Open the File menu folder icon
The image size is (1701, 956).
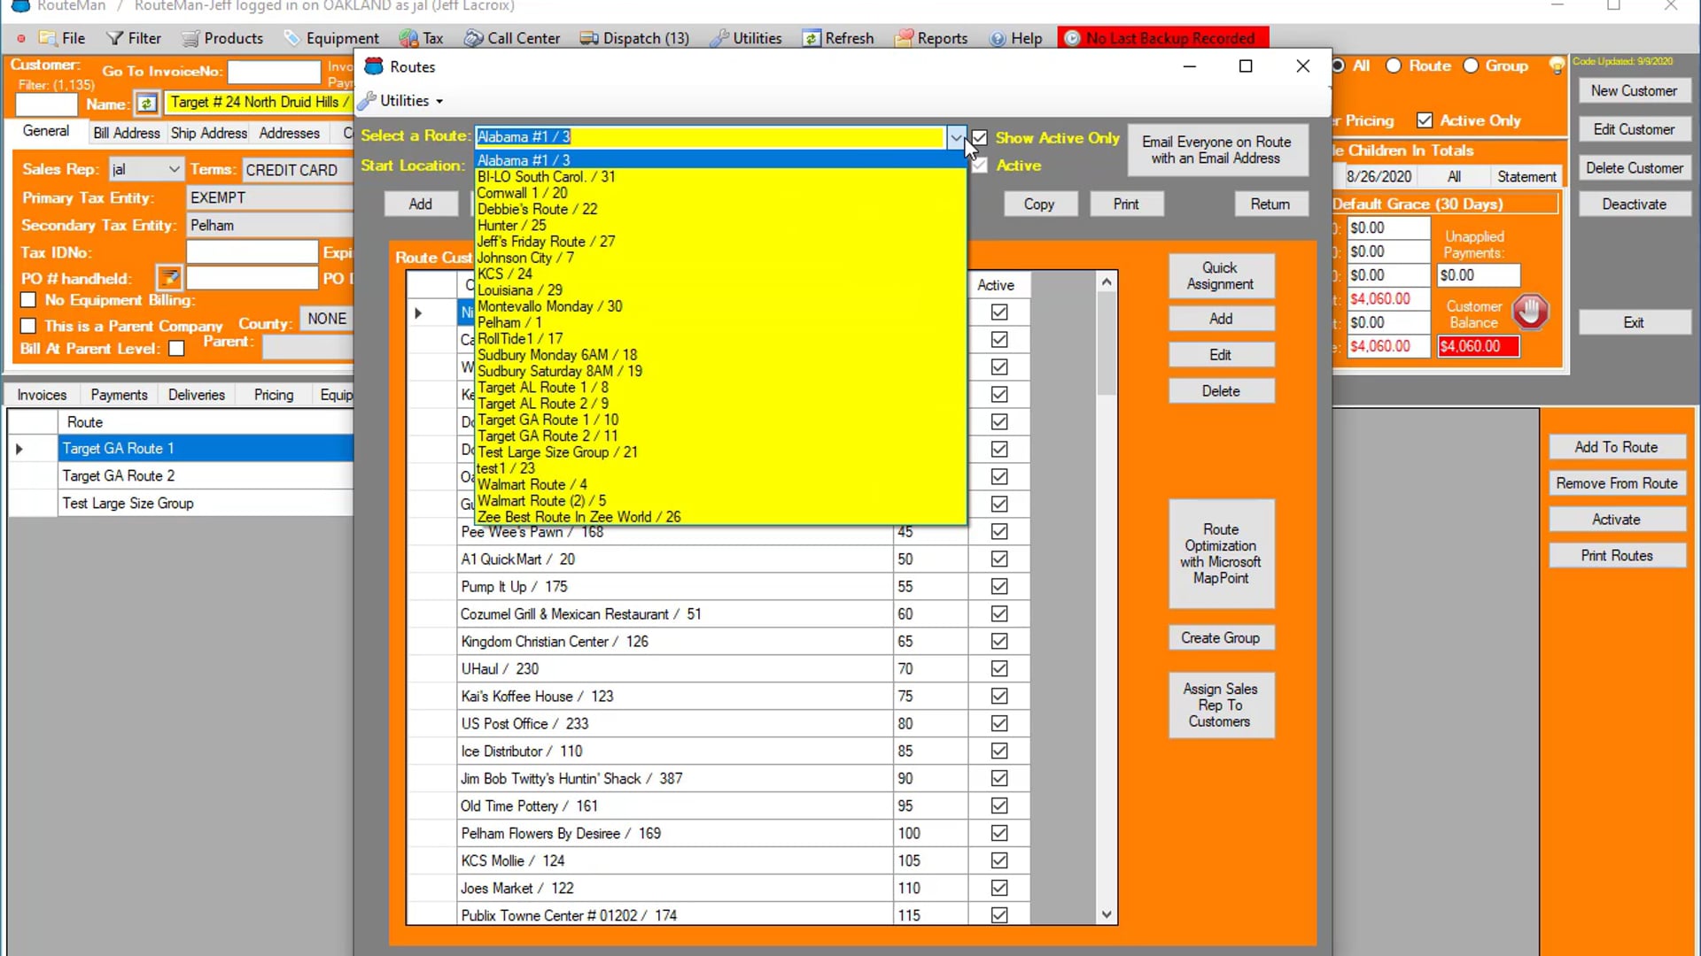(x=48, y=38)
